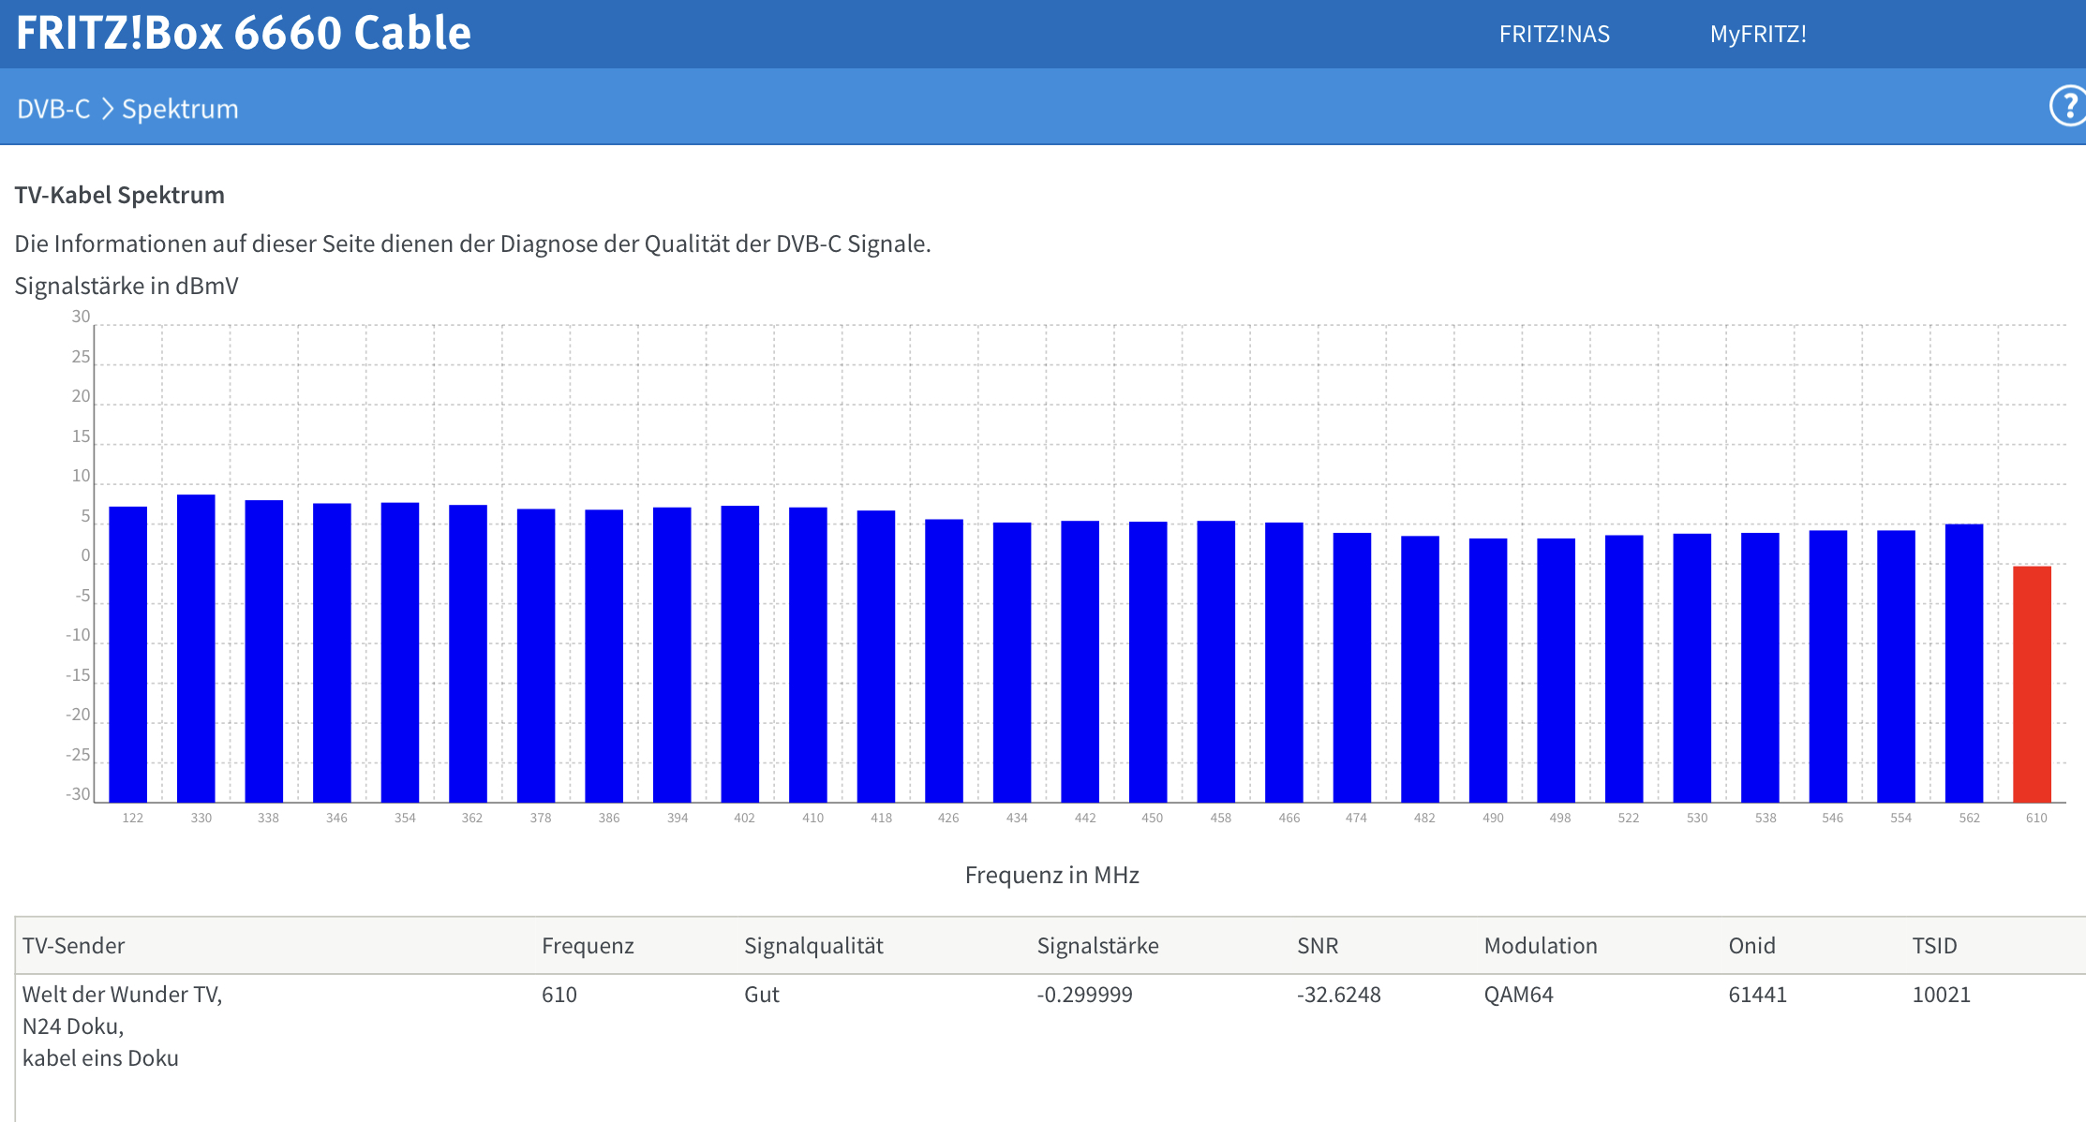Click the 458 MHz spectrum bar
The image size is (2086, 1122).
click(x=1215, y=661)
